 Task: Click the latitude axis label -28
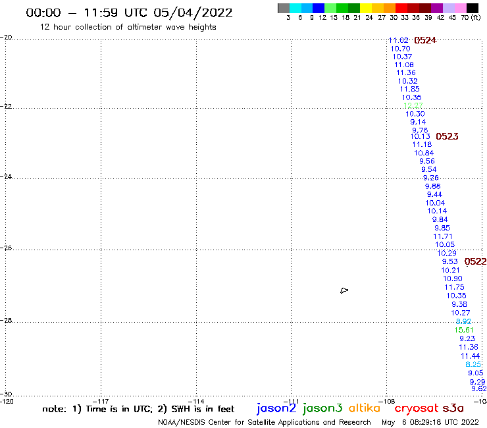pyautogui.click(x=6, y=320)
